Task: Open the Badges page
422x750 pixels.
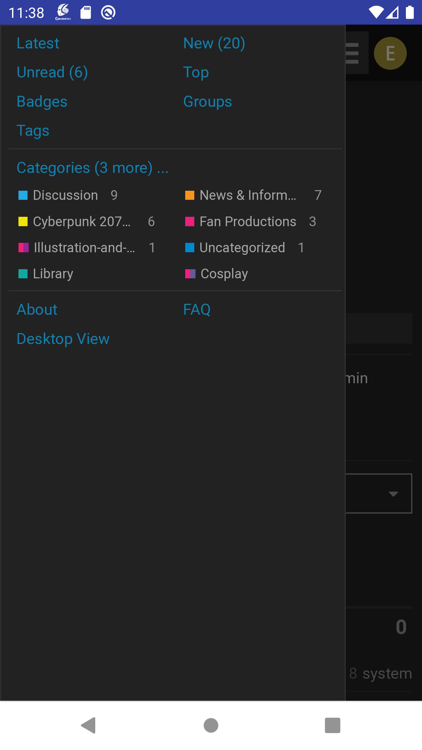Action: 42,102
